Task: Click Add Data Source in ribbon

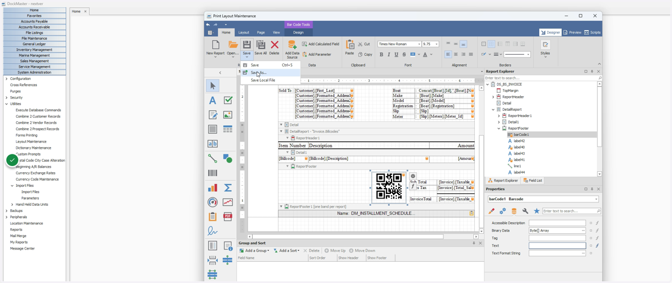Action: tap(292, 49)
